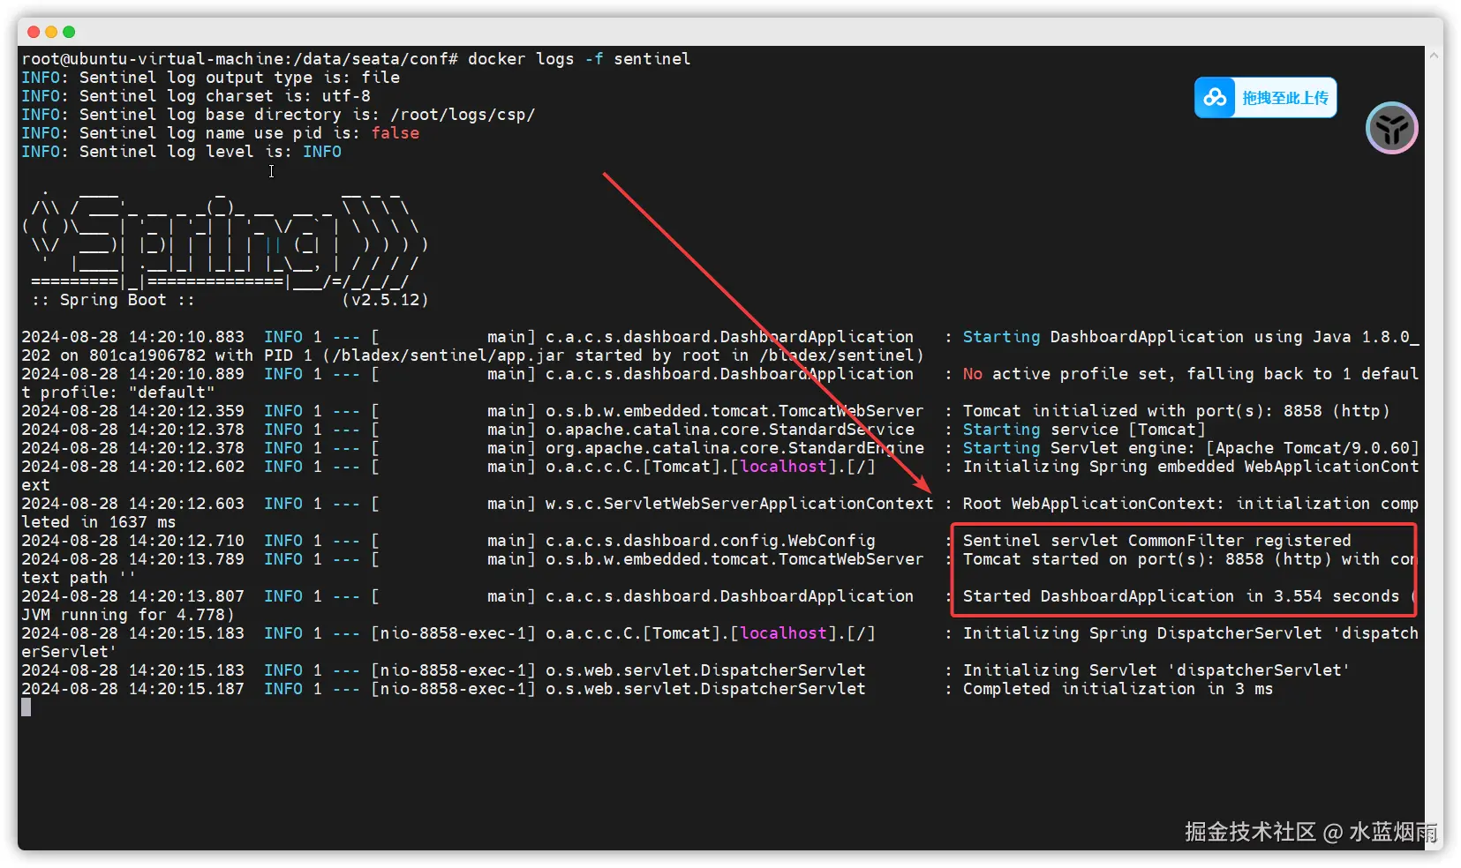Minimize the terminal with the yellow button
The width and height of the screenshot is (1461, 868).
point(51,32)
